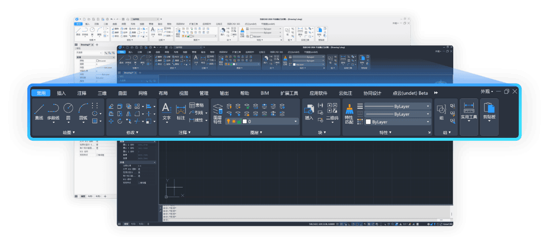Click the Text (文字) annotation tool

(x=167, y=109)
